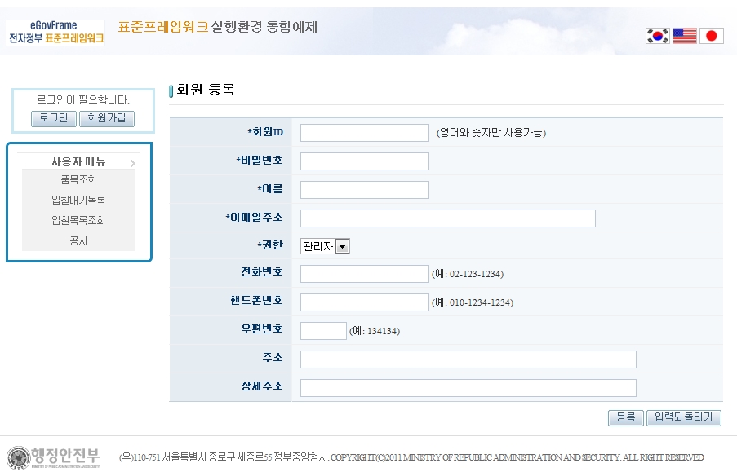Select 입찰대기목록 menu item
Screen dimensions: 737x472
tap(78, 200)
